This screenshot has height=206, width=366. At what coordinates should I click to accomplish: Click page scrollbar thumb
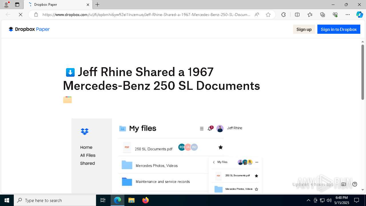click(x=363, y=72)
